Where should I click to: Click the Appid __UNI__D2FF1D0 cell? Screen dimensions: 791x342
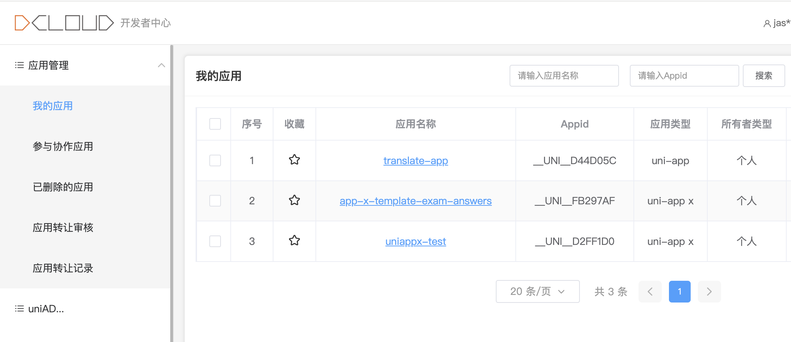tap(575, 241)
